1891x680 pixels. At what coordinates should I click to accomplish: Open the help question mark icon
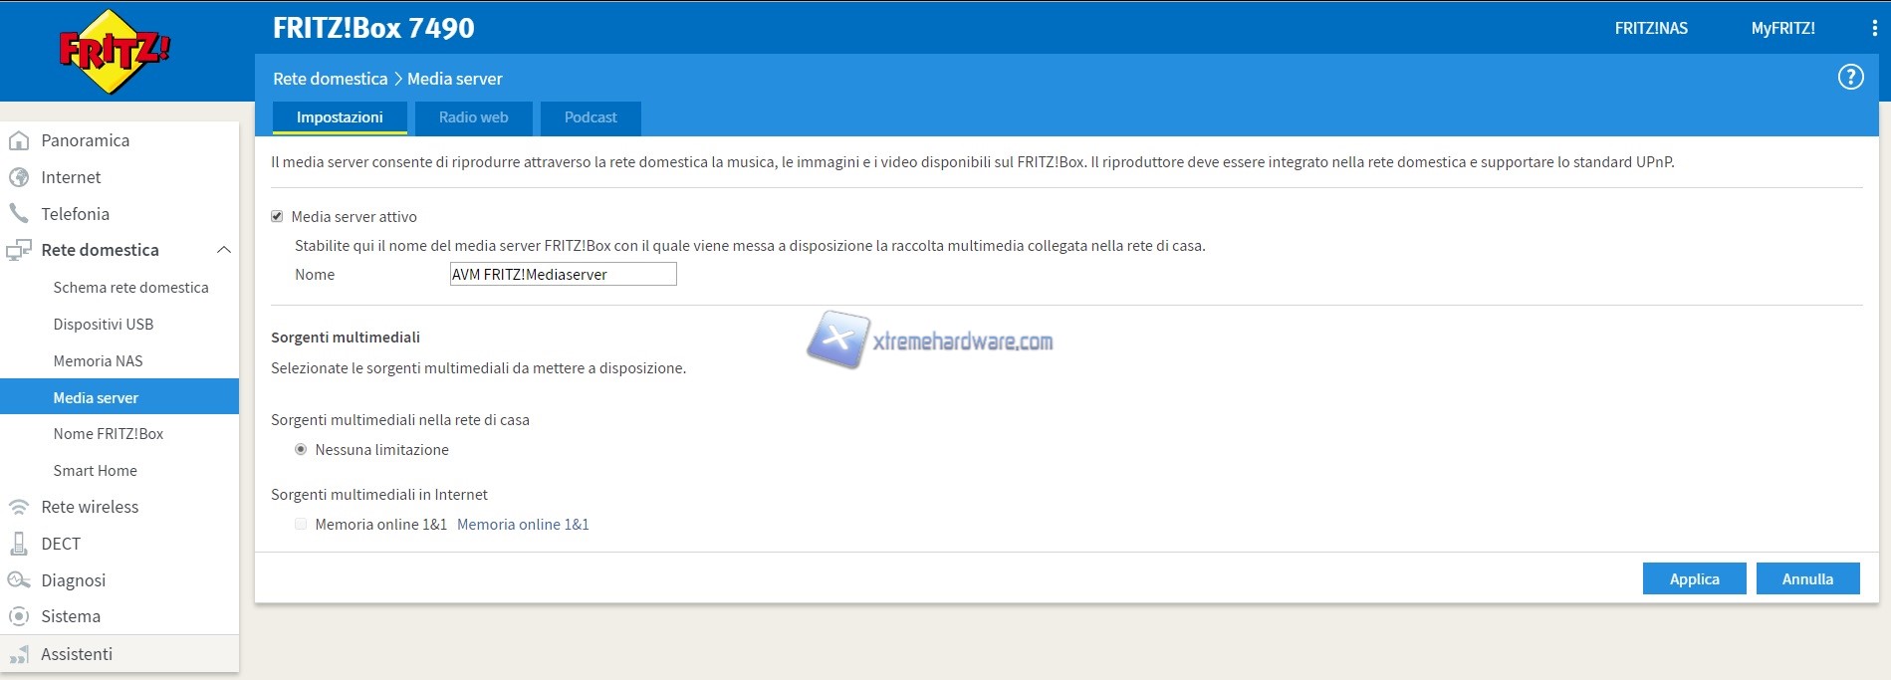pos(1850,78)
